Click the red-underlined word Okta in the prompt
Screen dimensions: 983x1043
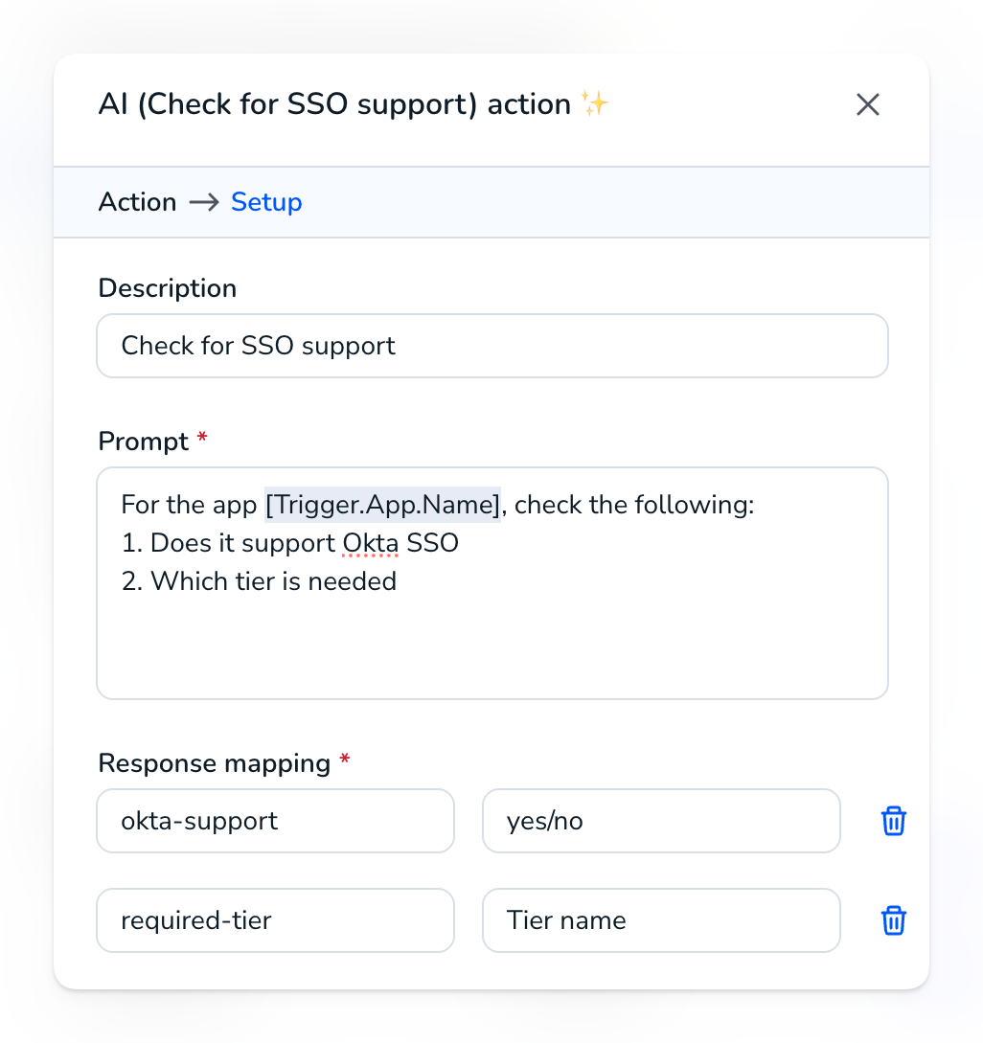click(x=371, y=543)
